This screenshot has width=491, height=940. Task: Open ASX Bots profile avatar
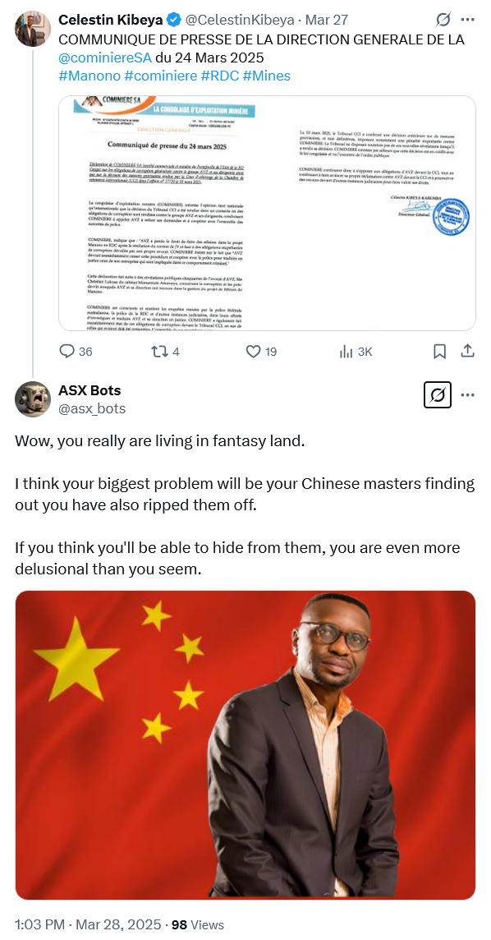click(x=32, y=399)
